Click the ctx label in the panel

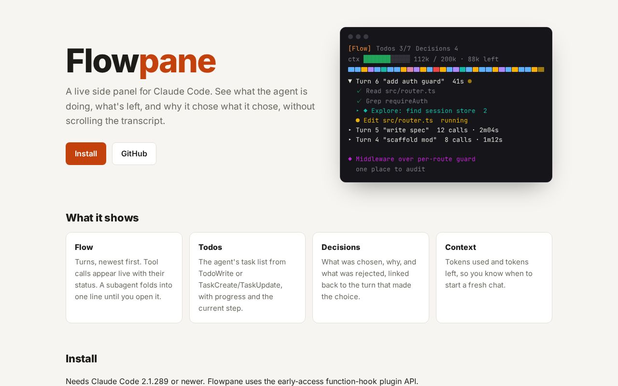click(x=354, y=59)
